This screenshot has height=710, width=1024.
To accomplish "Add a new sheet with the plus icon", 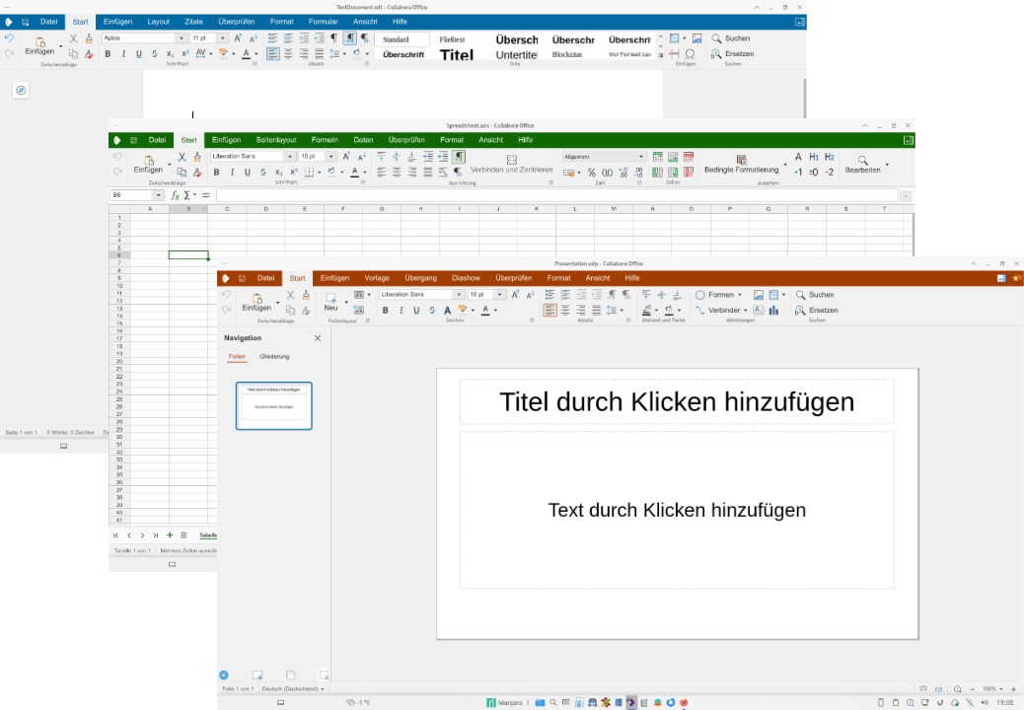I will pos(170,535).
